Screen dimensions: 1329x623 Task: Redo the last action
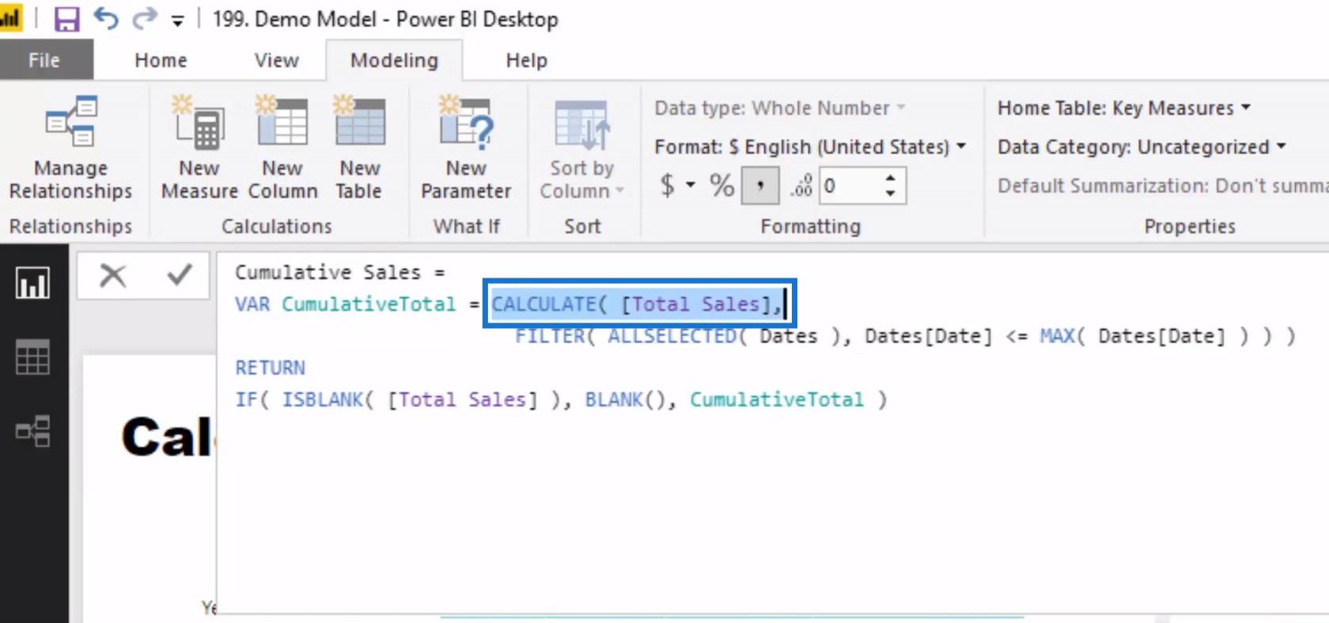(145, 18)
